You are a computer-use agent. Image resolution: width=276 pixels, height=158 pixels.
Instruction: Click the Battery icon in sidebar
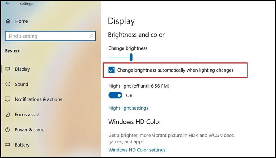click(7, 145)
